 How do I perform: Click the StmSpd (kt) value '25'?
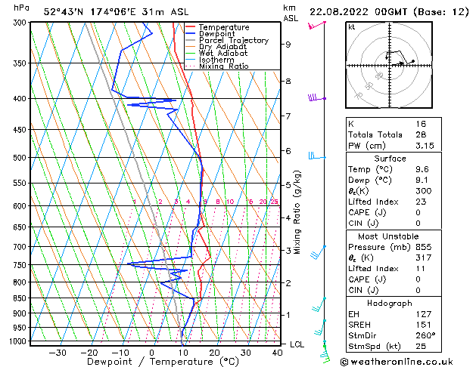click(x=421, y=346)
